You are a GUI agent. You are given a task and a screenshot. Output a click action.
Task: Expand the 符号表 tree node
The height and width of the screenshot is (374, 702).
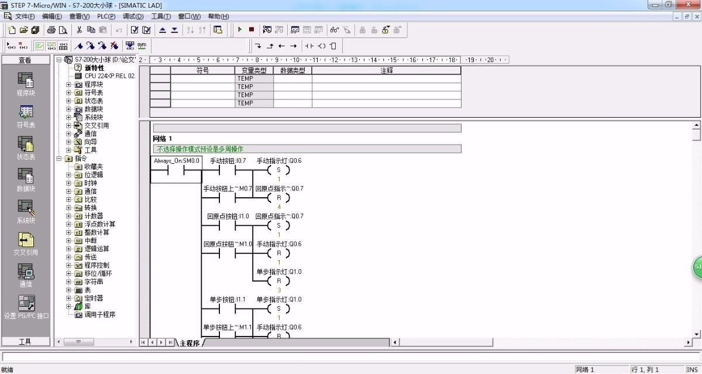tap(68, 92)
